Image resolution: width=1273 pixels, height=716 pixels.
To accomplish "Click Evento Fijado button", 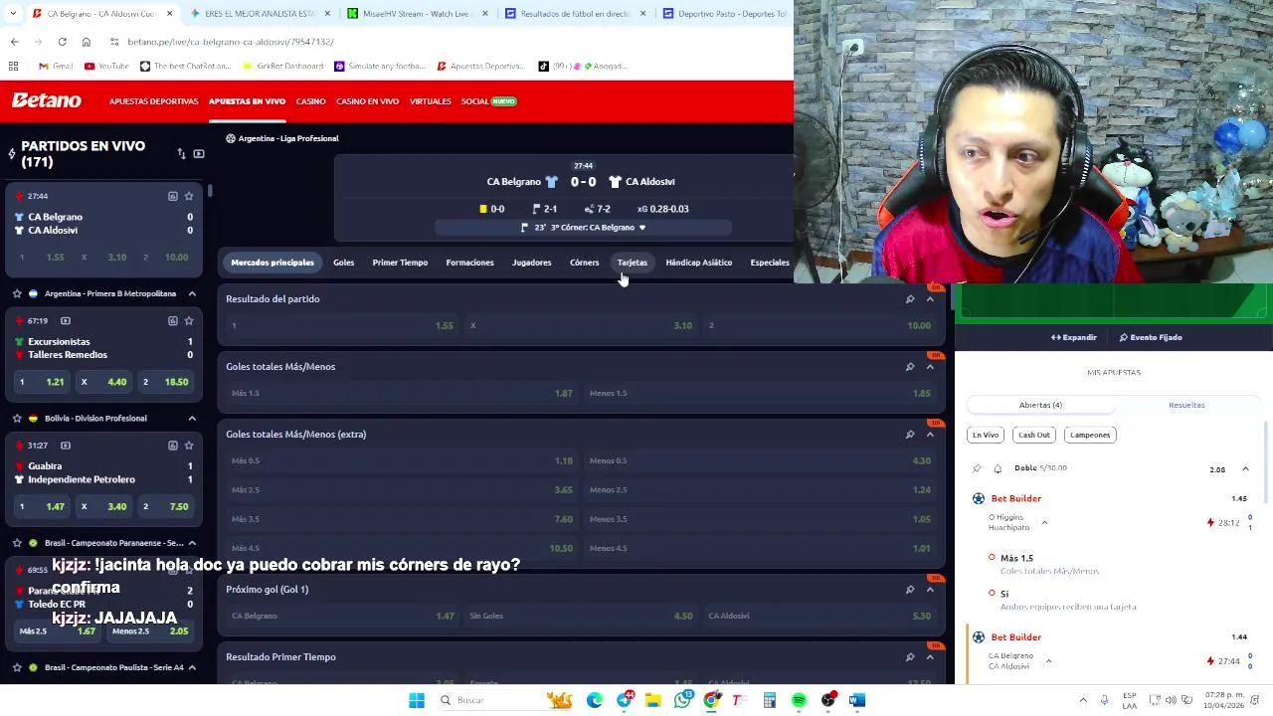I will pos(1151,337).
